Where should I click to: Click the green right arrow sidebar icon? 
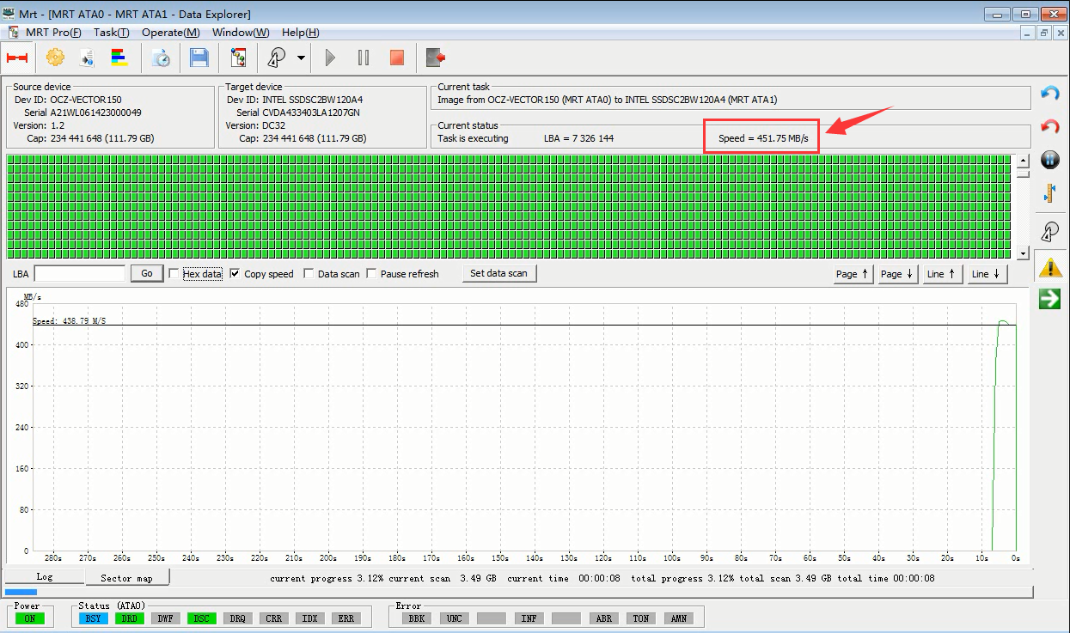pos(1049,299)
